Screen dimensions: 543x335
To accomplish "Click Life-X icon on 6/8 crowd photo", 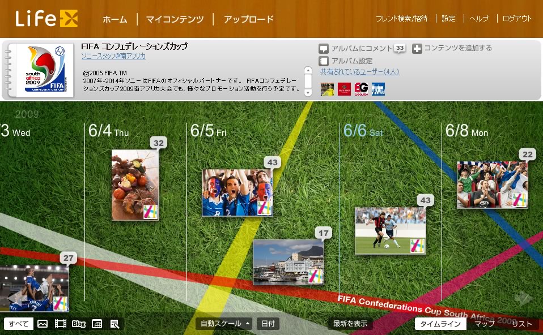I will tap(519, 200).
